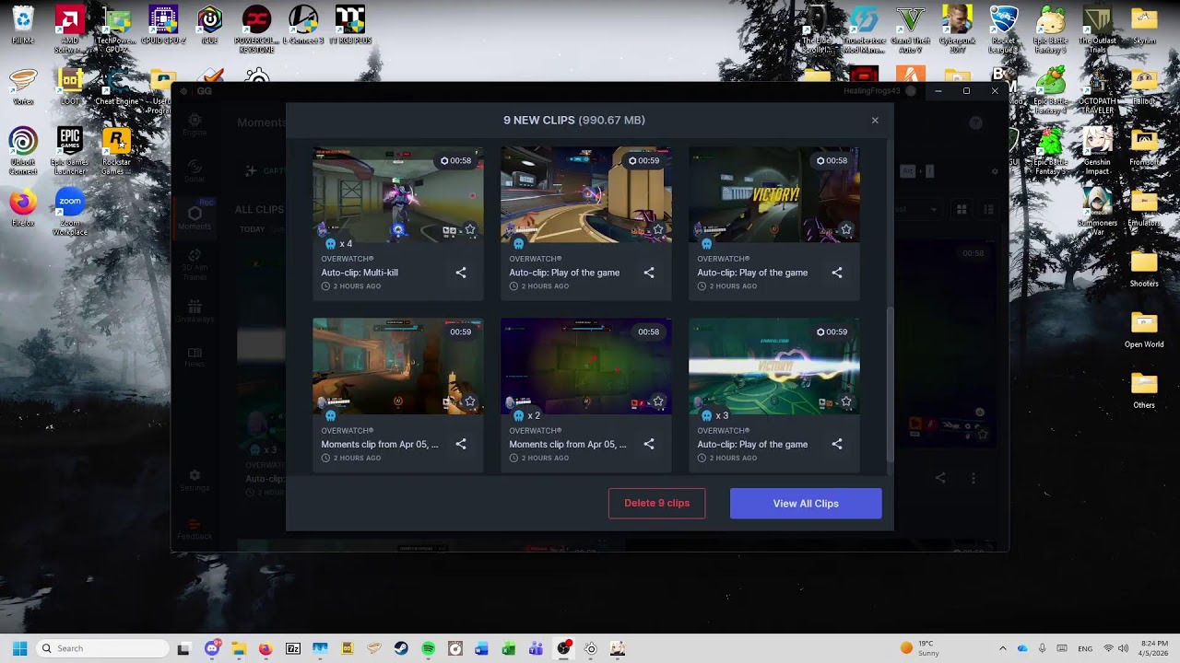Close the 9 New Clips dialog
The height and width of the screenshot is (663, 1180).
[875, 121]
